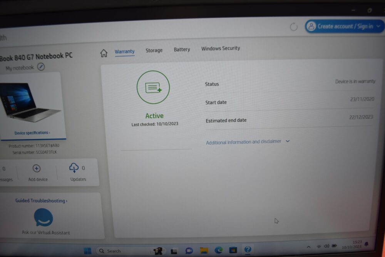Click the battery tray icon
Screen dimensions: 385x257
[334, 246]
